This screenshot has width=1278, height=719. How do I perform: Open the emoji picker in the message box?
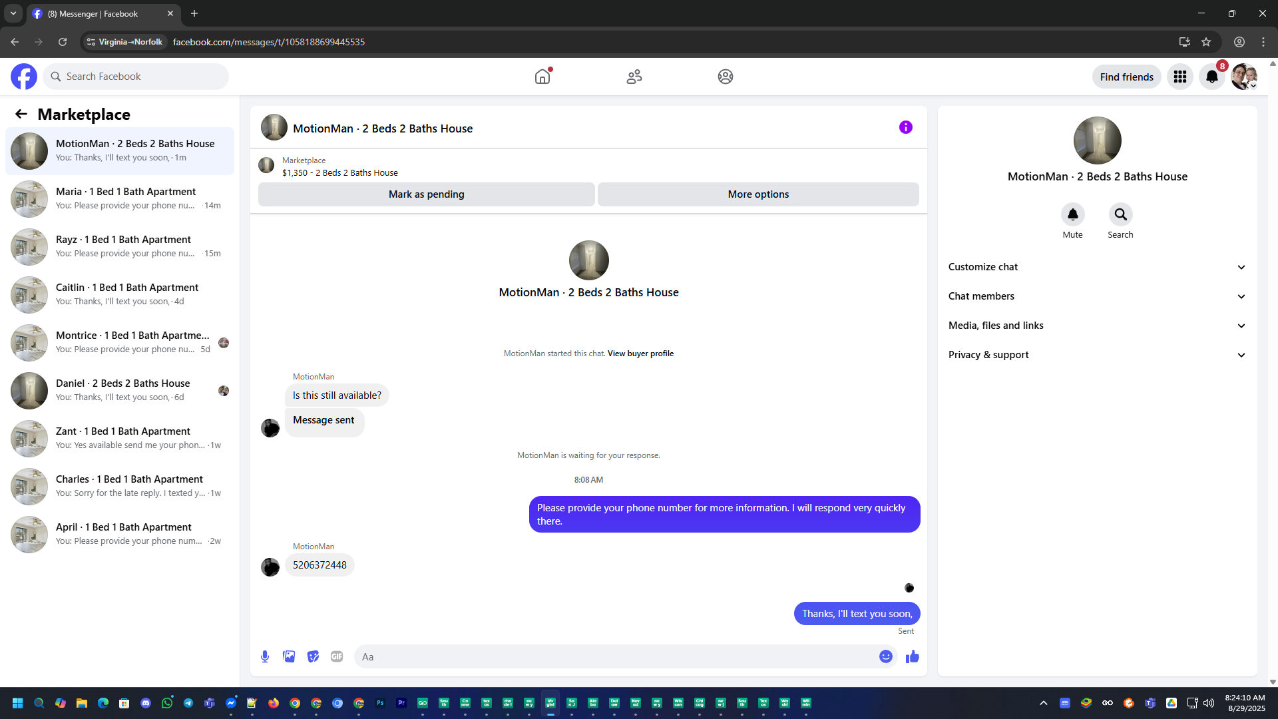pyautogui.click(x=885, y=656)
